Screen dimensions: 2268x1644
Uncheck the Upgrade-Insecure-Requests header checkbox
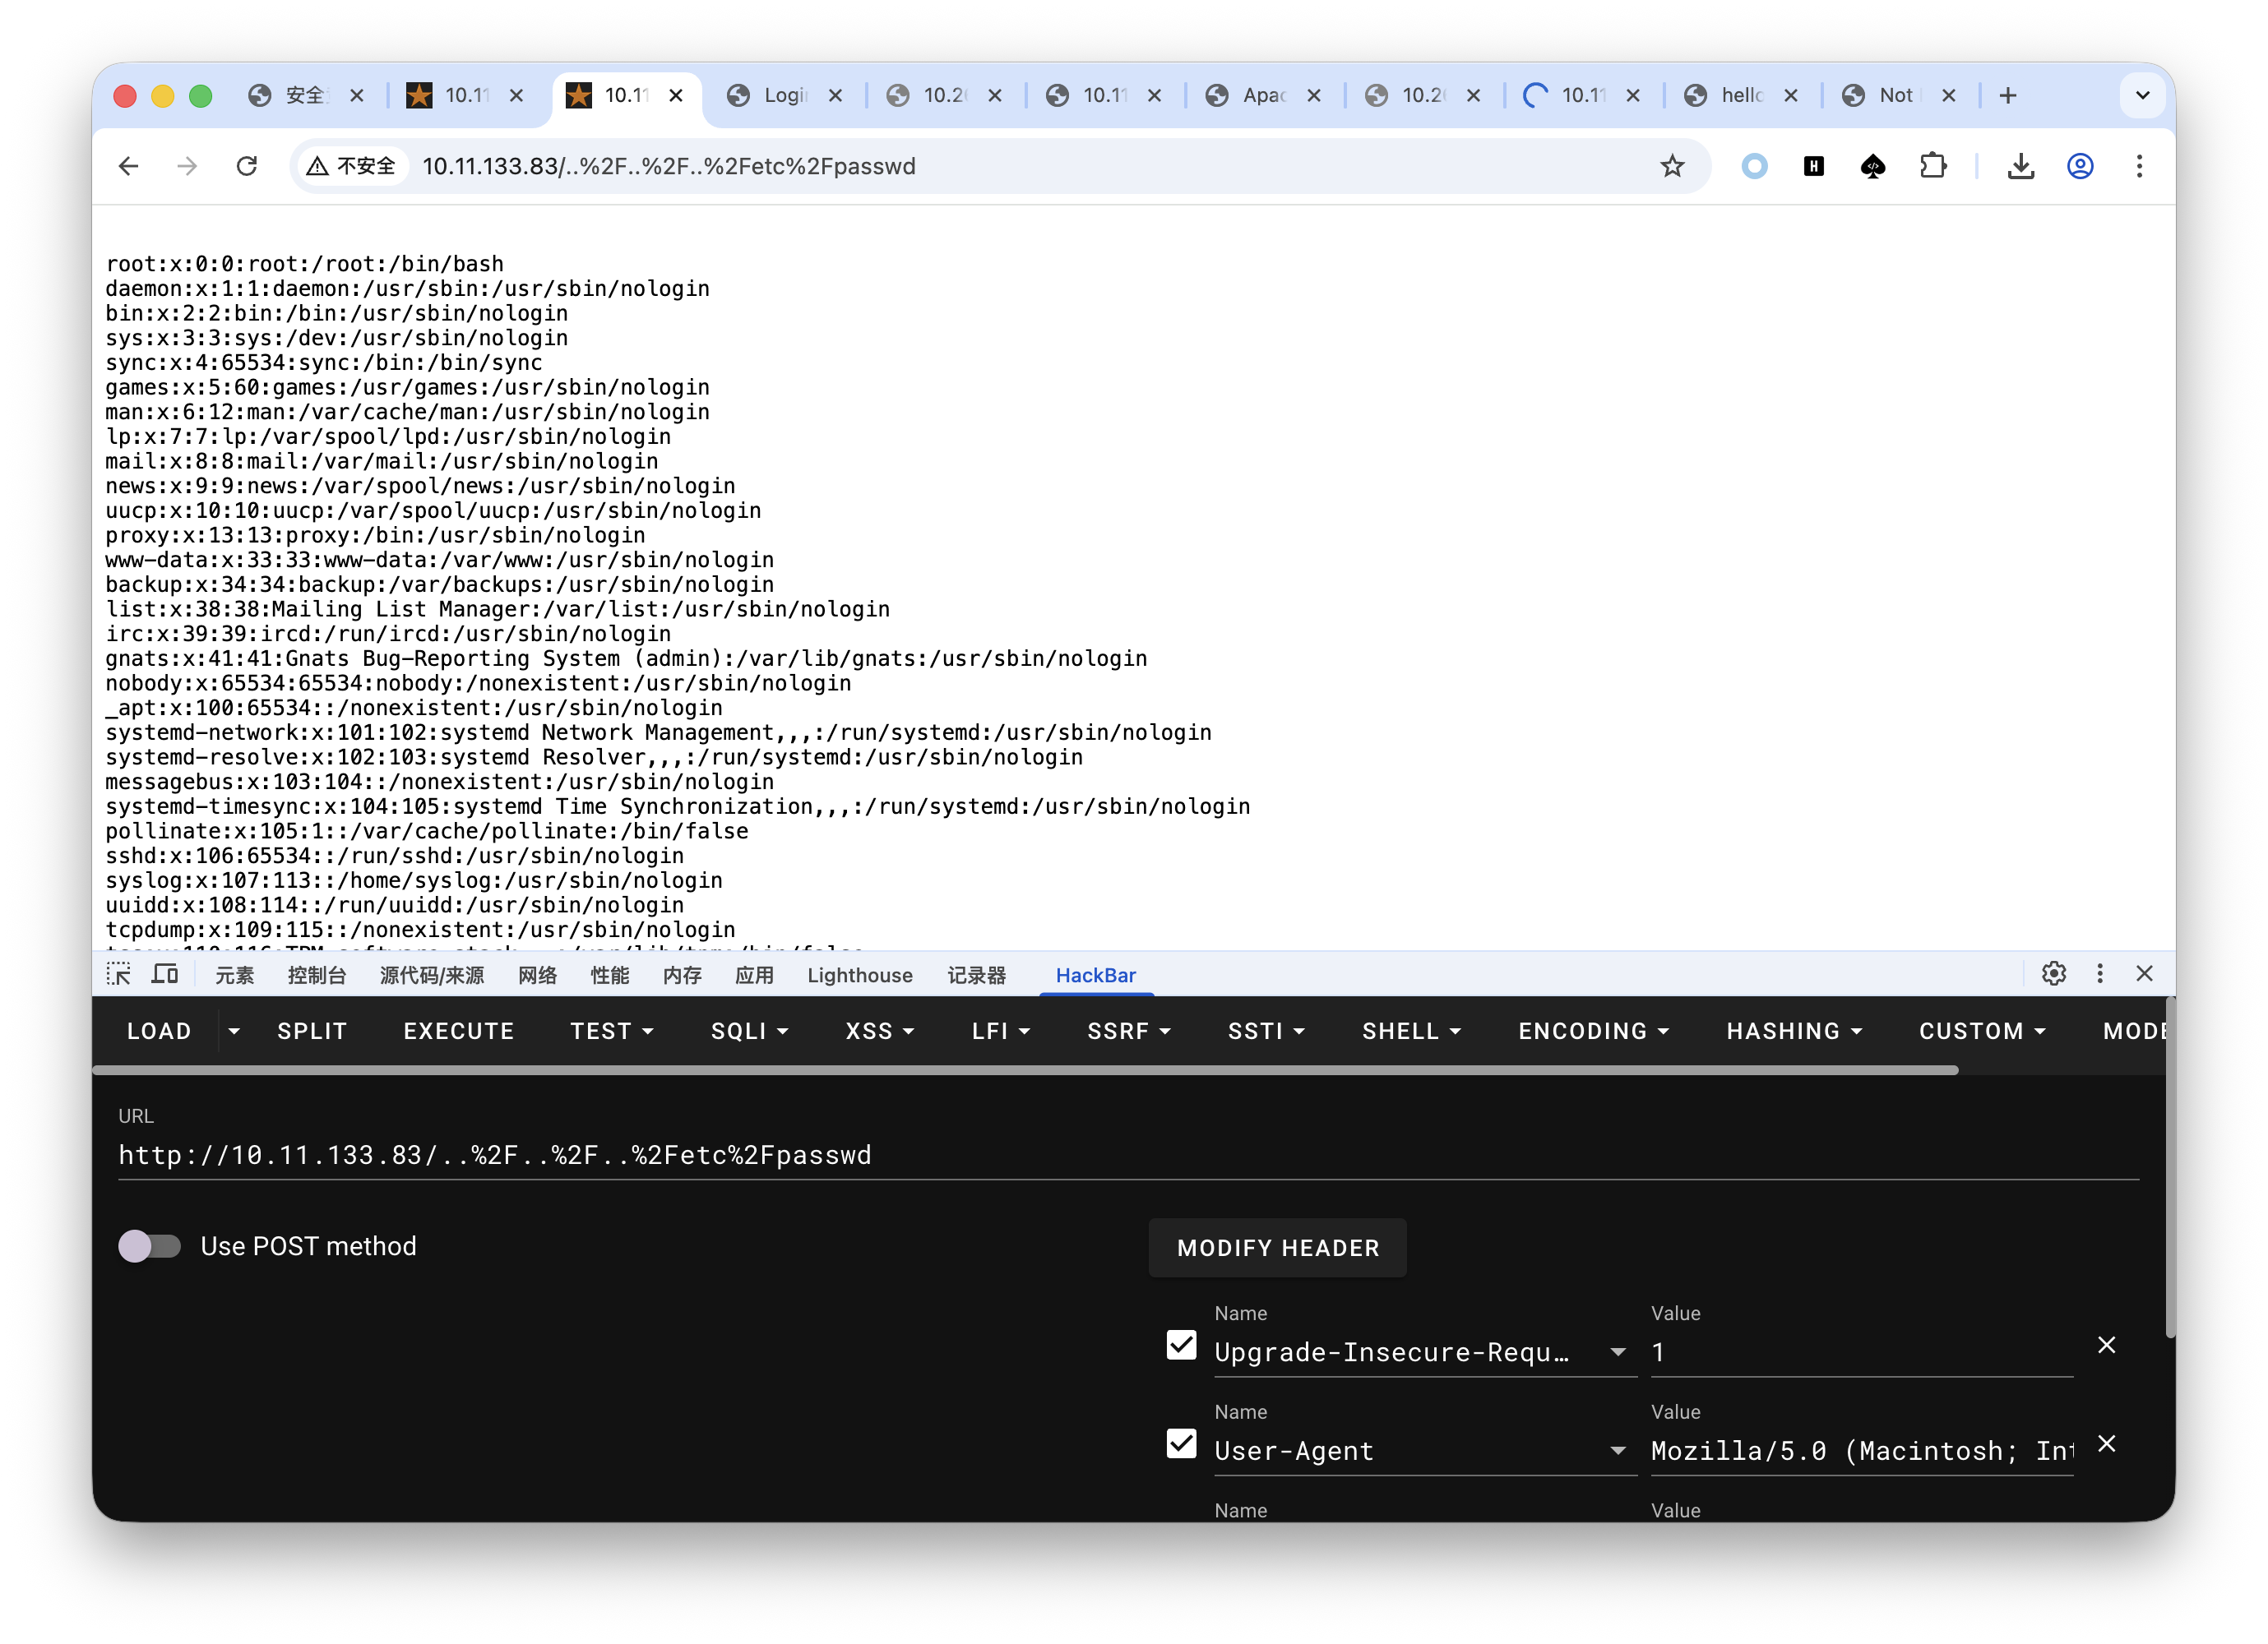click(x=1181, y=1345)
